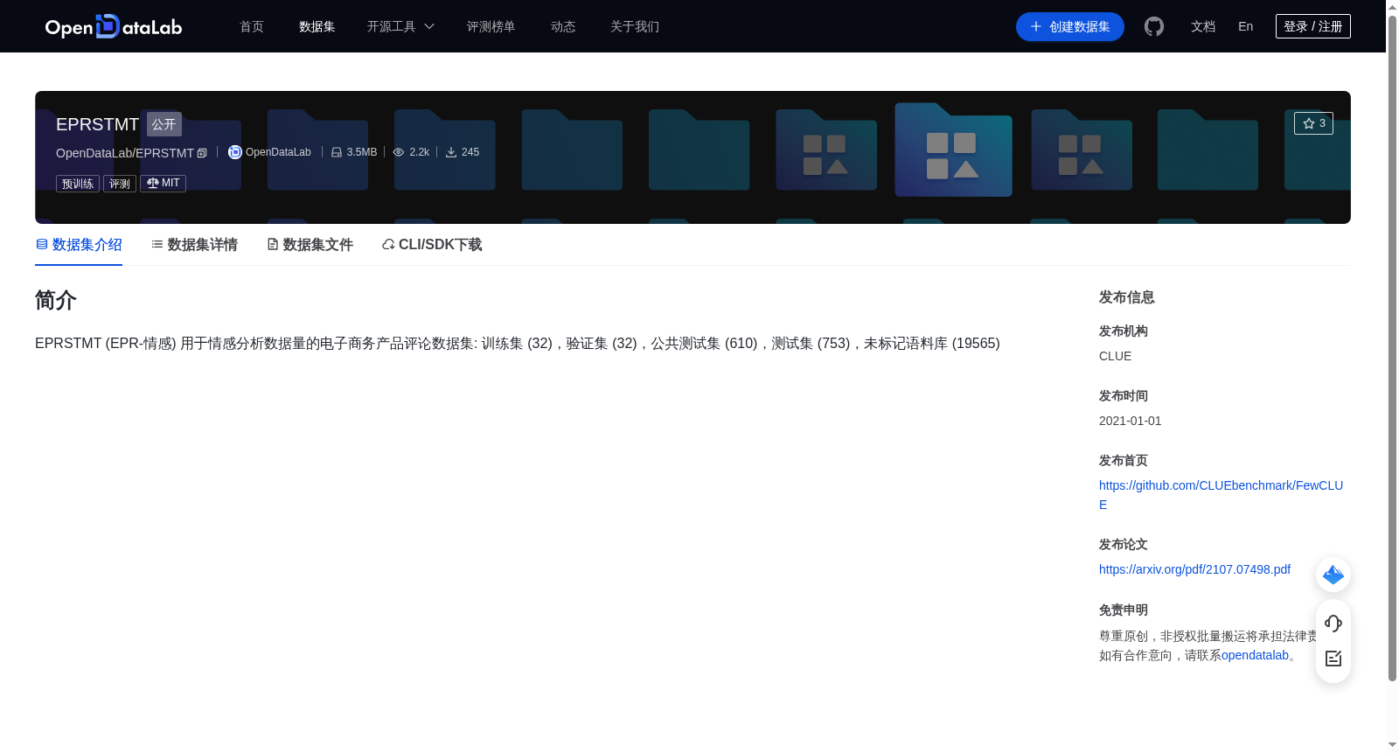Screen dimensions: 1399x753
Task: Open 动态 navigation item
Action: point(563,26)
